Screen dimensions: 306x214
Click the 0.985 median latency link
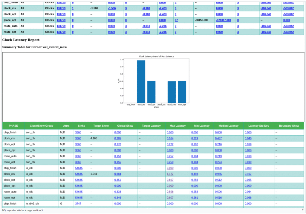[x=218, y=174]
